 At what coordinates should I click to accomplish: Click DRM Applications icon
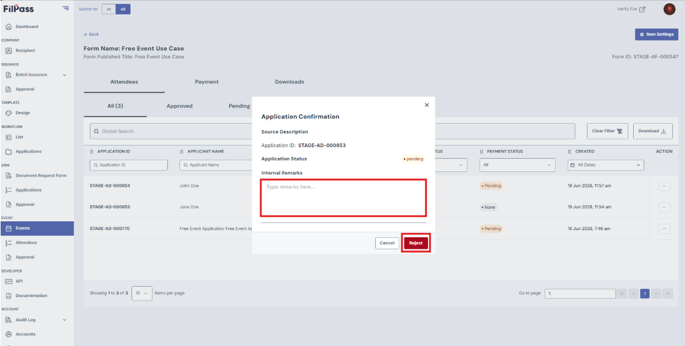9,190
